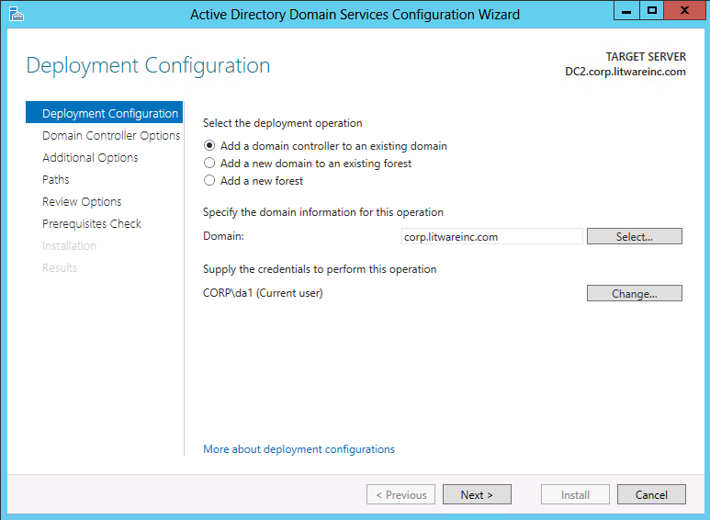Image resolution: width=710 pixels, height=520 pixels.
Task: Open the Select... domain button
Action: coord(635,236)
